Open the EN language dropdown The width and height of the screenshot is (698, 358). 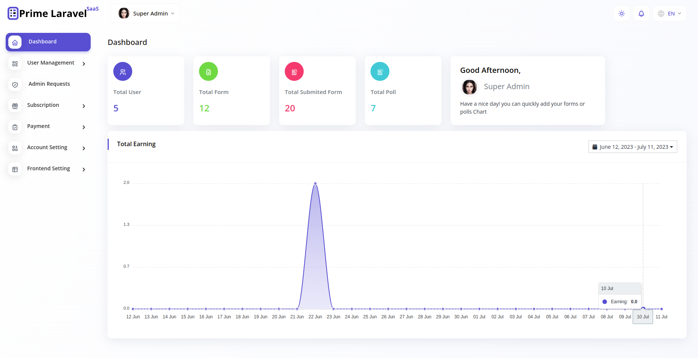669,13
